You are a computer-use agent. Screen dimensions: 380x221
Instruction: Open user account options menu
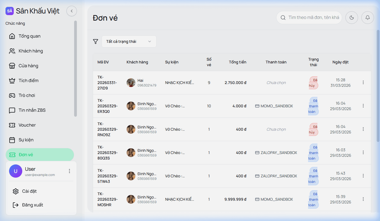click(x=69, y=171)
